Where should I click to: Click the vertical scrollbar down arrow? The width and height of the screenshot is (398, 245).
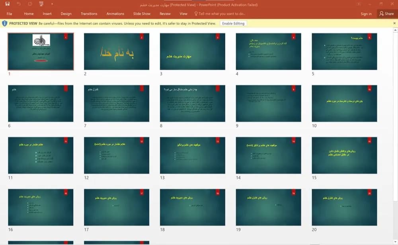click(395, 242)
